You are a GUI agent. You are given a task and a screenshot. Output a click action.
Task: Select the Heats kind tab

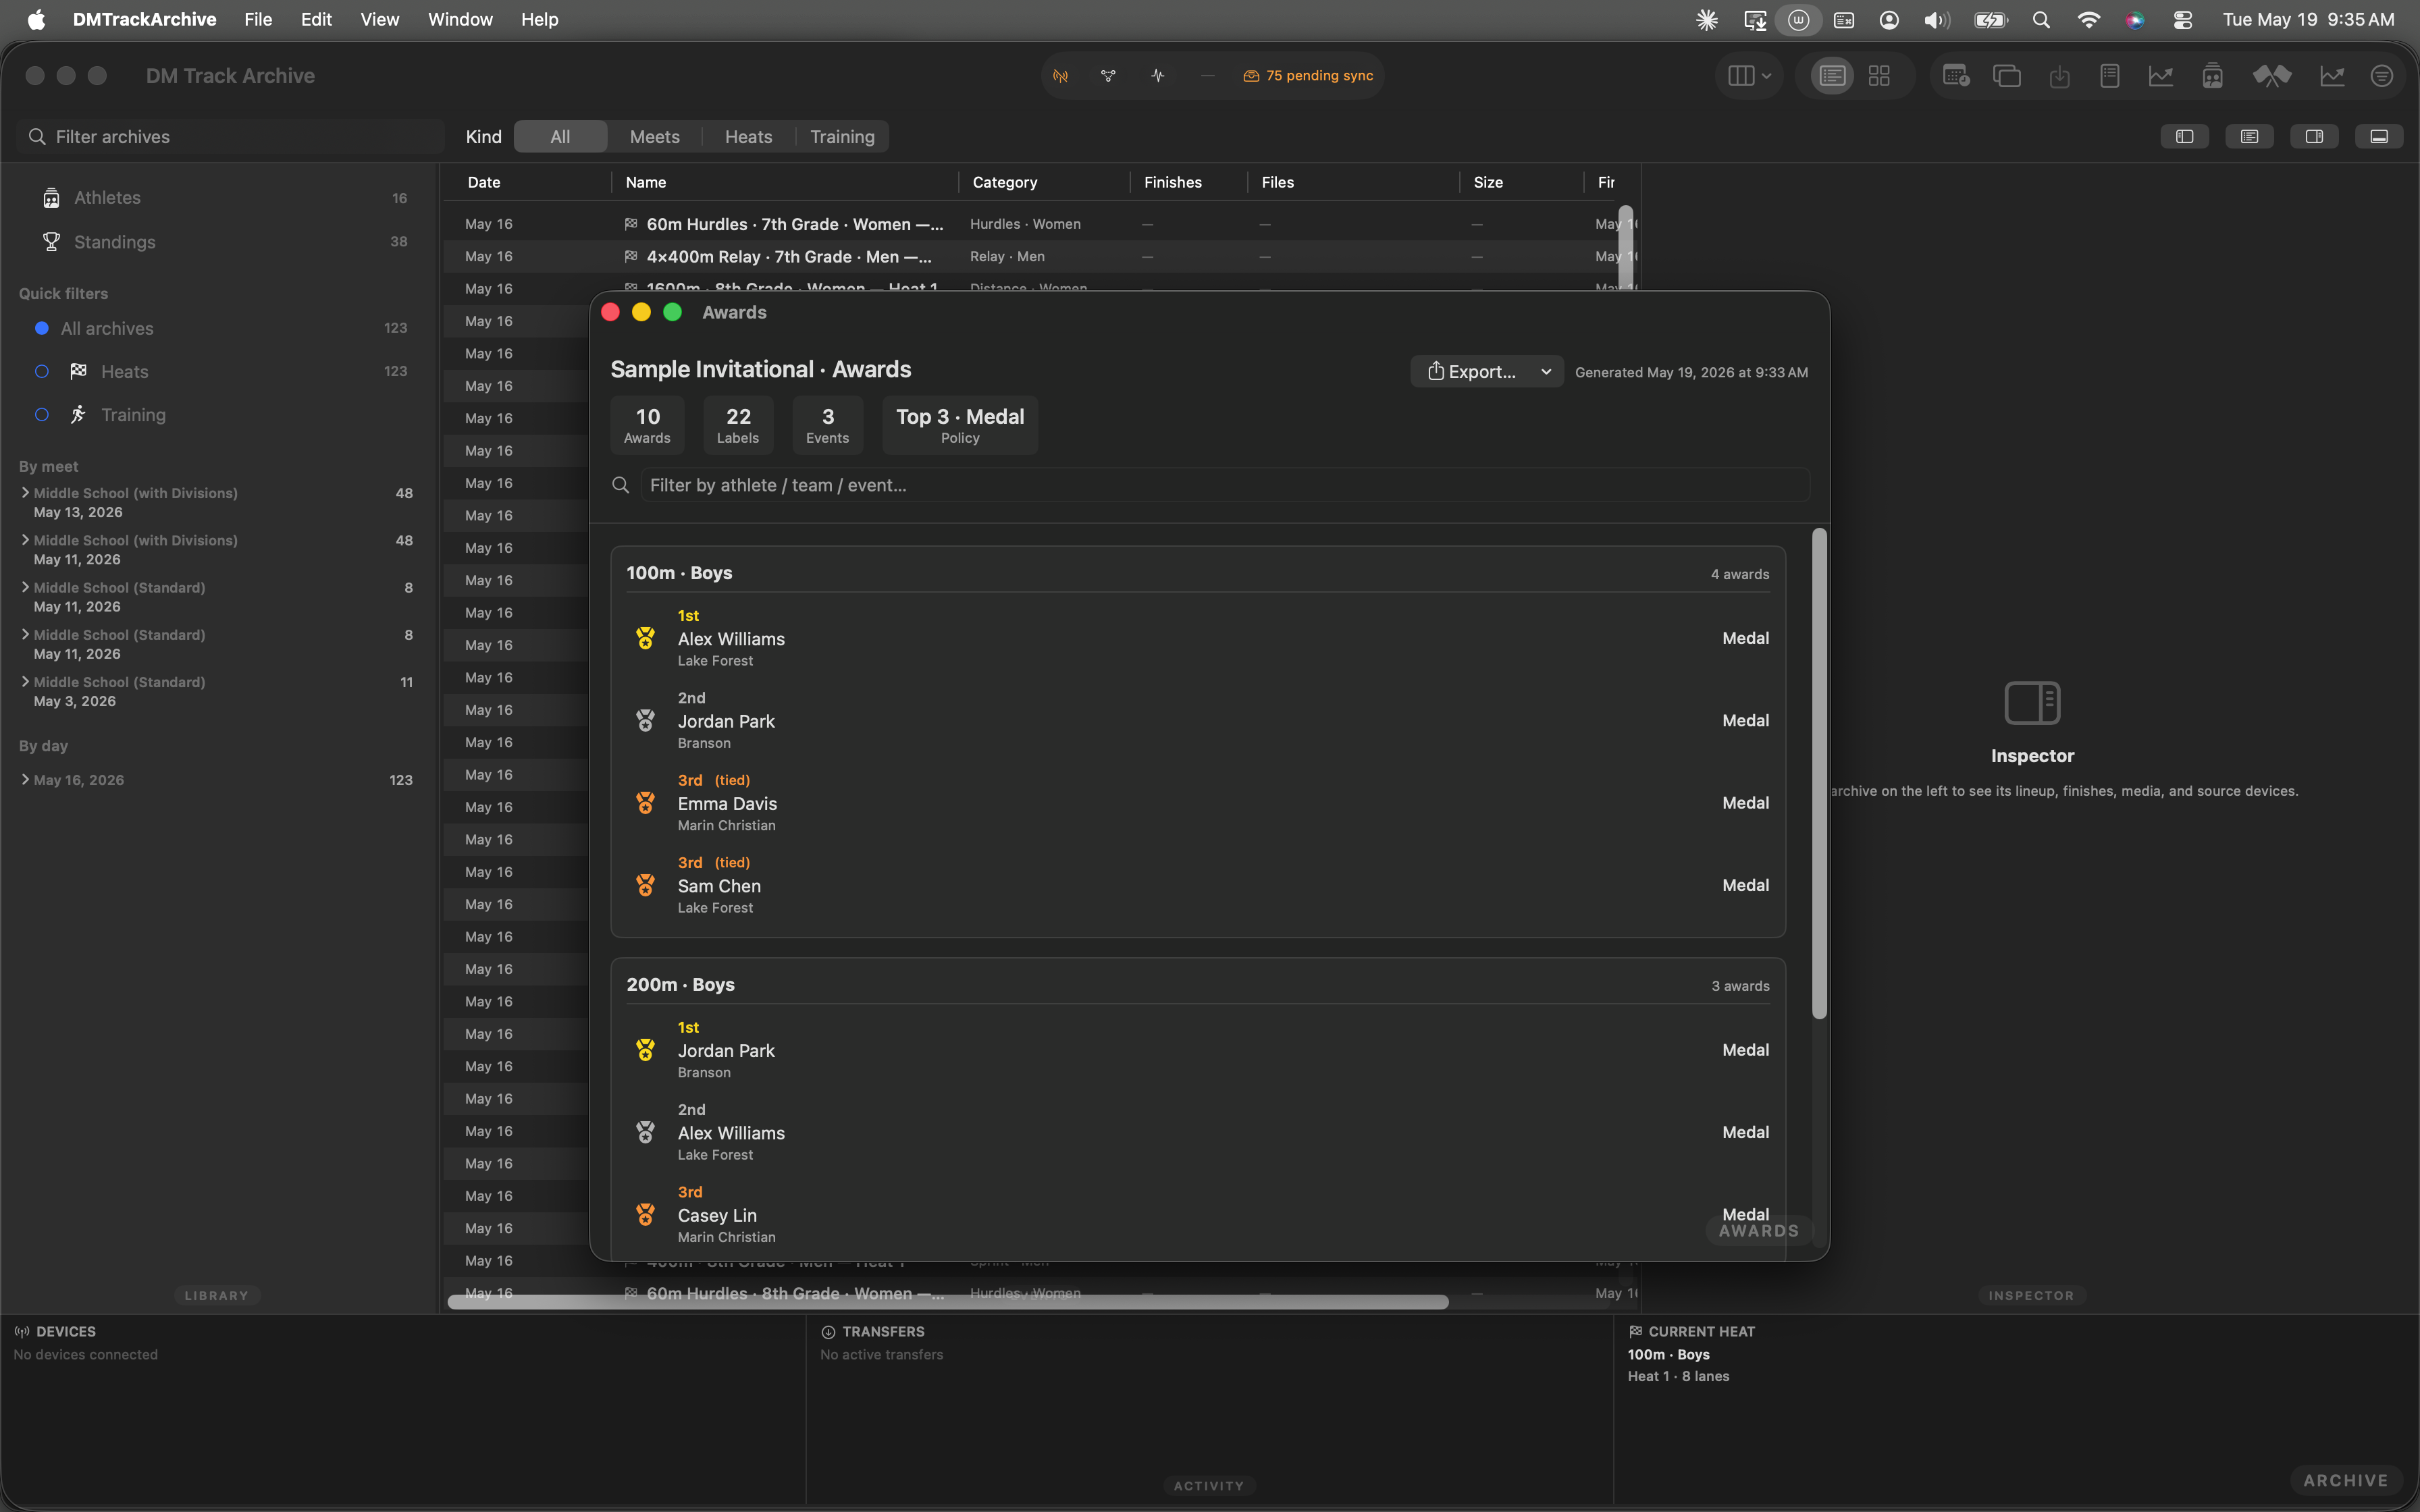(x=749, y=137)
